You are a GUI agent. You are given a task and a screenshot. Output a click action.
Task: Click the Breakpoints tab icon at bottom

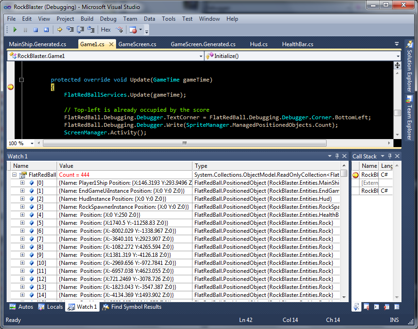click(366, 307)
